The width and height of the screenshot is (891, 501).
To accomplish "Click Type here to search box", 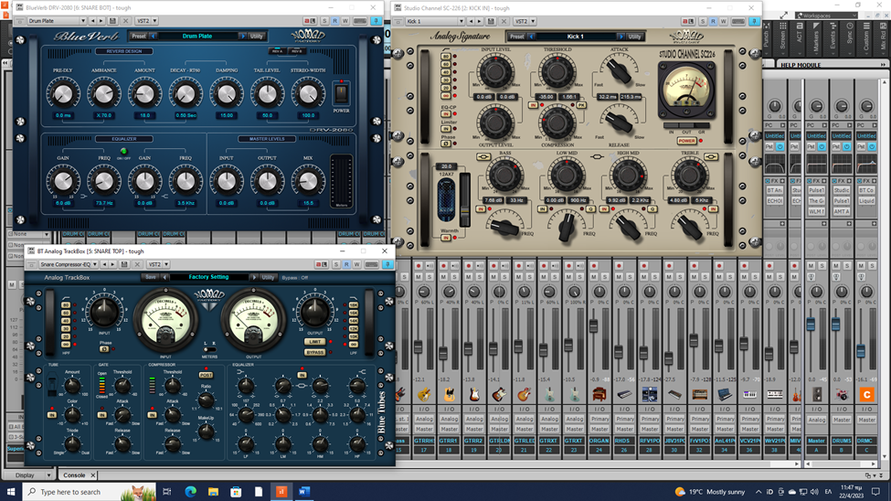I will 90,491.
